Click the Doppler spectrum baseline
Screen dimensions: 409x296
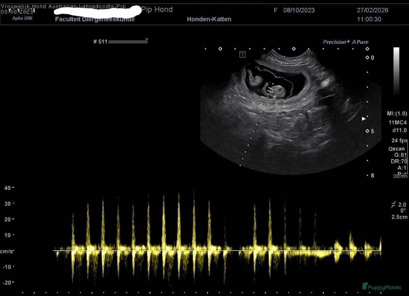tap(216, 251)
